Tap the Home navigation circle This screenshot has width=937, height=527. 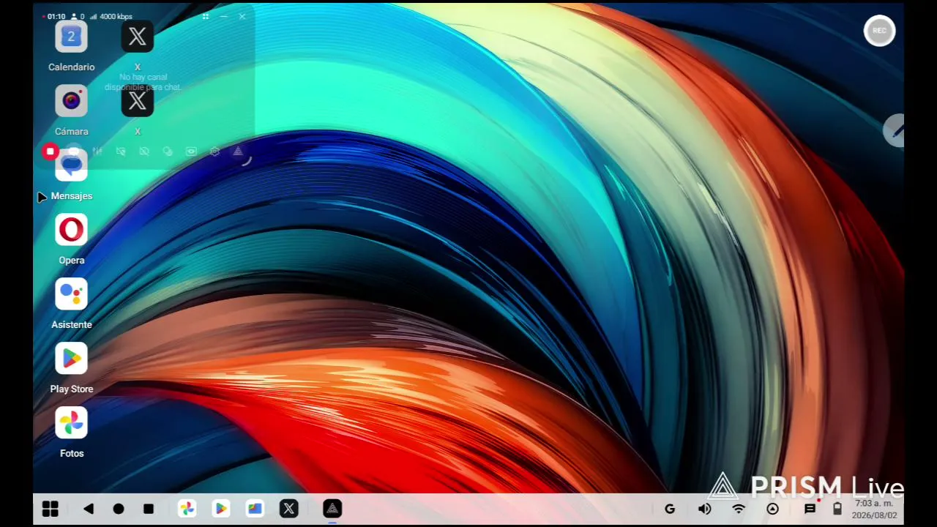(x=119, y=509)
